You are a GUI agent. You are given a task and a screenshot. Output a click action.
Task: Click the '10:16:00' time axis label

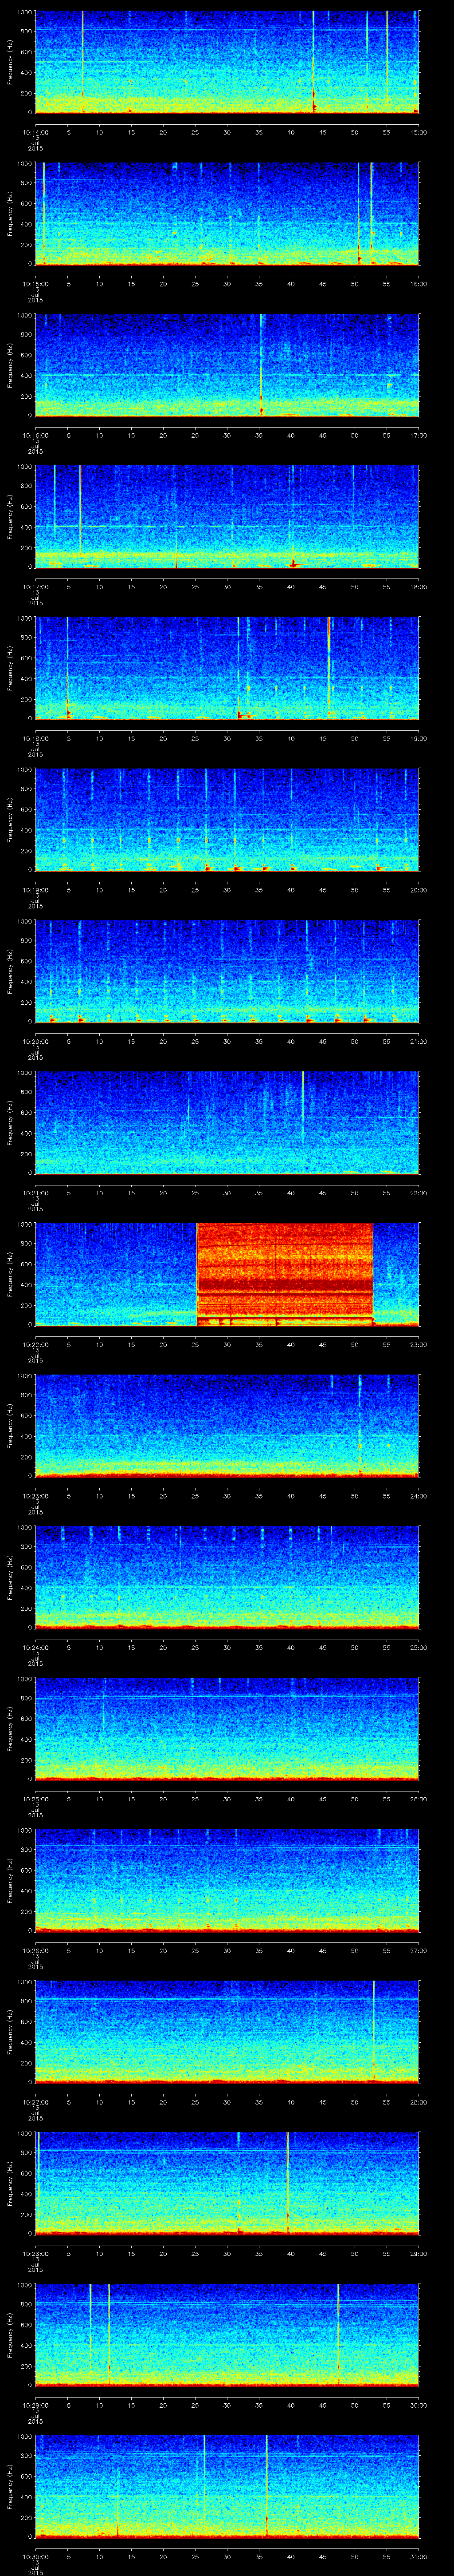click(x=36, y=435)
